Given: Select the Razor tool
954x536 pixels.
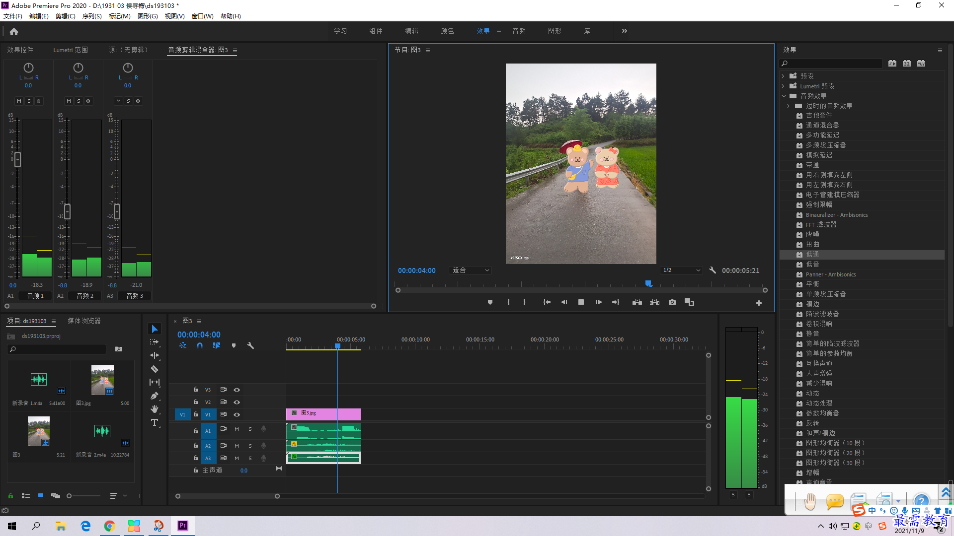Looking at the screenshot, I should click(x=155, y=369).
